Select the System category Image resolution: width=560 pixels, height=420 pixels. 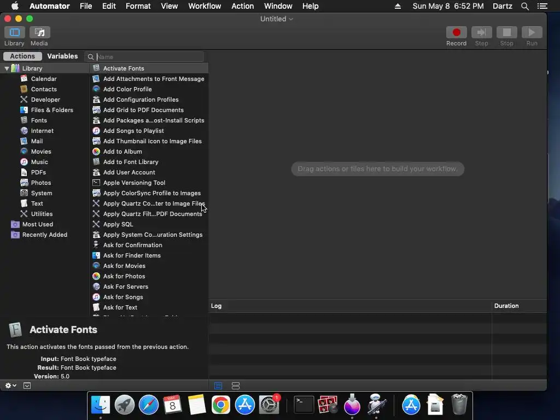tap(42, 192)
